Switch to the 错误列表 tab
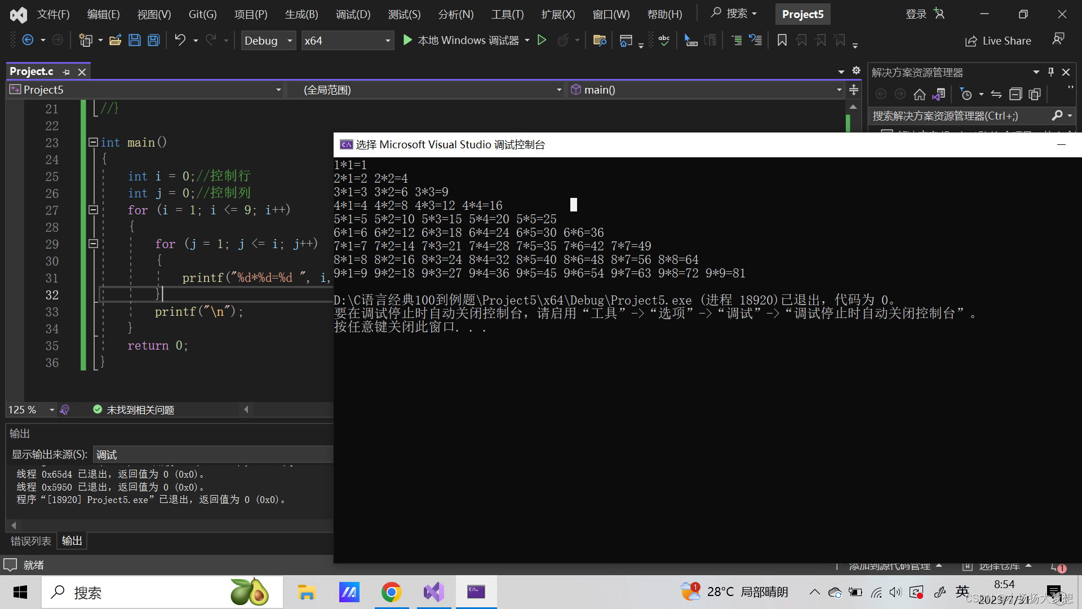The image size is (1082, 609). [30, 541]
